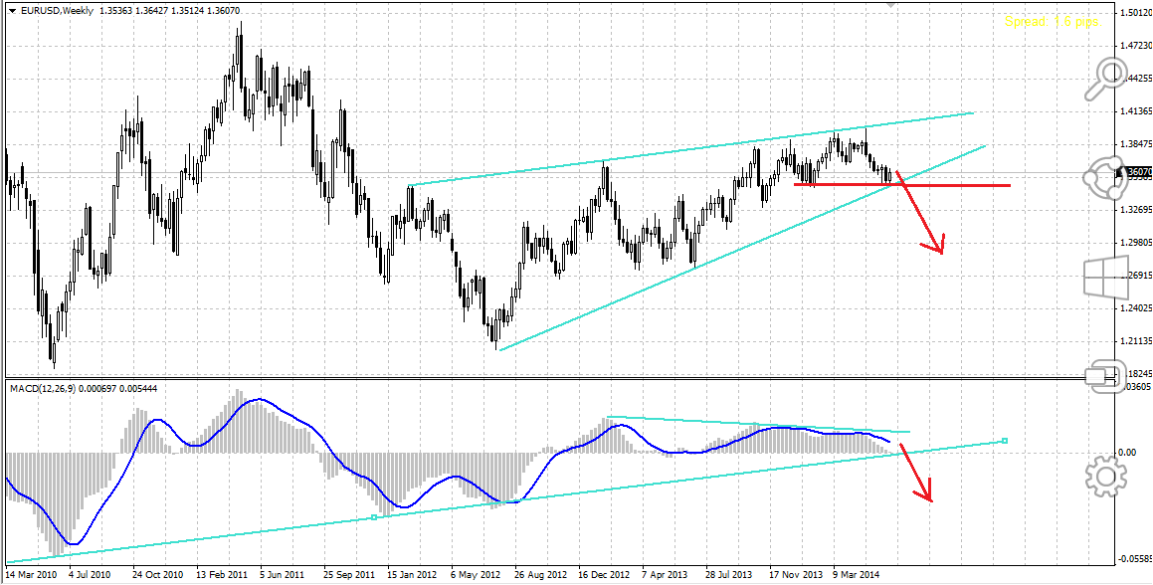Image resolution: width=1153 pixels, height=585 pixels.
Task: Expand the dropdown arrow beside EURUSD,Weekly
Action: pos(11,10)
